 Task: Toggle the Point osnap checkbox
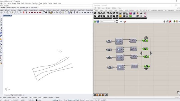tap(7, 98)
